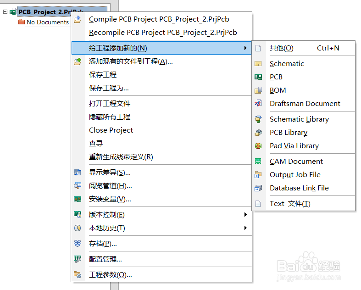
Task: Add a Text 文件(T) via its label
Action: (x=290, y=204)
